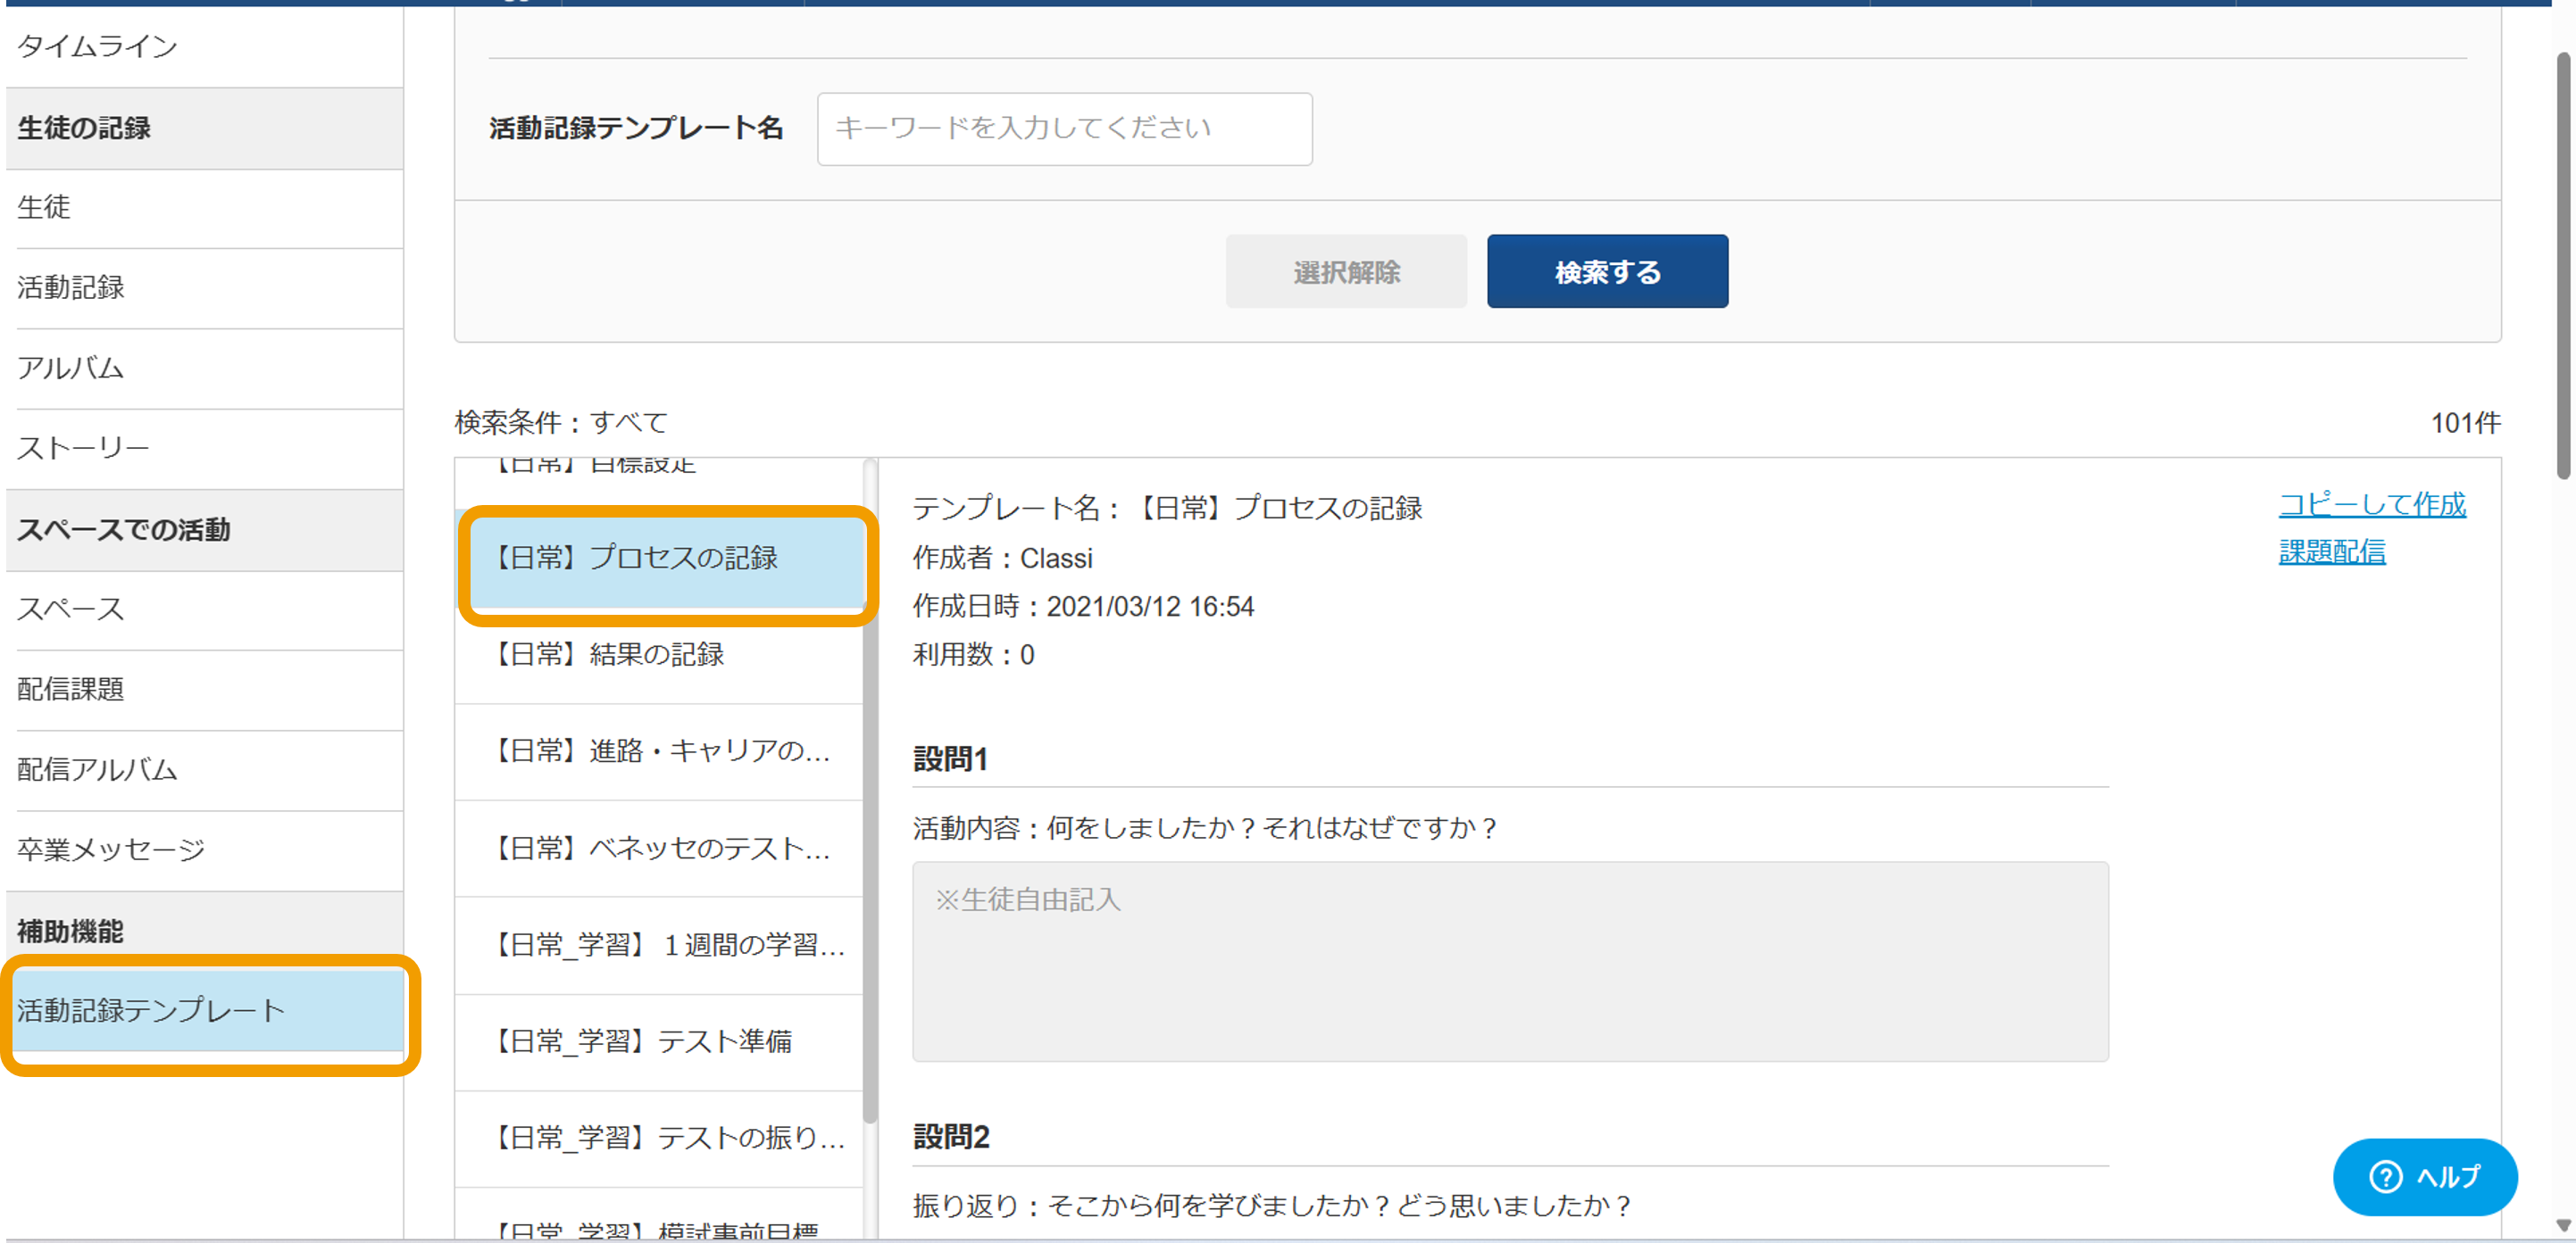Viewport: 2576px width, 1243px height.
Task: Click the テンプレート名:【日常】プロセスの記録 title
Action: [x=1167, y=509]
